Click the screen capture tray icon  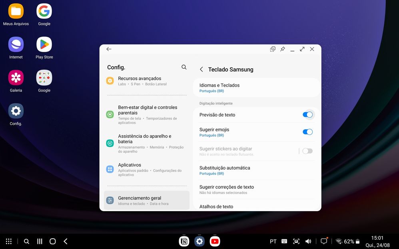296,241
